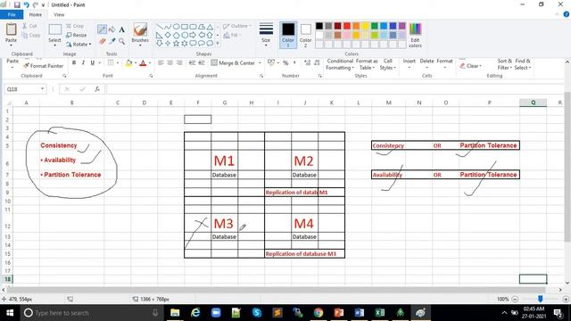Click the zoom slider thumb in status bar

click(541, 299)
